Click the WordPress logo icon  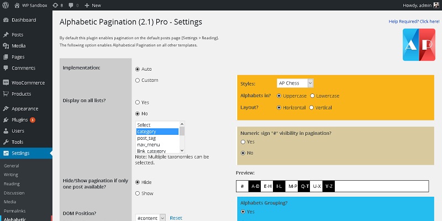click(x=6, y=5)
